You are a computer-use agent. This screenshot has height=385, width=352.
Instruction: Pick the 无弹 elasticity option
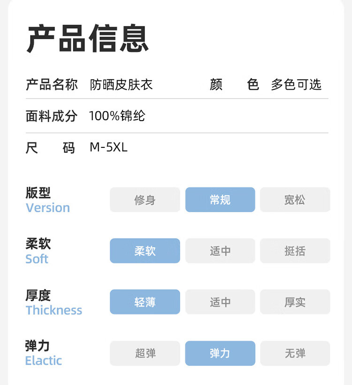[295, 353]
